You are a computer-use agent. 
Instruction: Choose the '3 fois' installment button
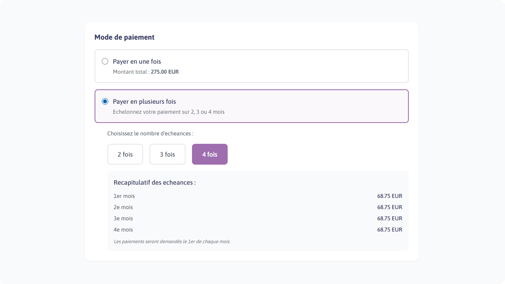tap(168, 154)
